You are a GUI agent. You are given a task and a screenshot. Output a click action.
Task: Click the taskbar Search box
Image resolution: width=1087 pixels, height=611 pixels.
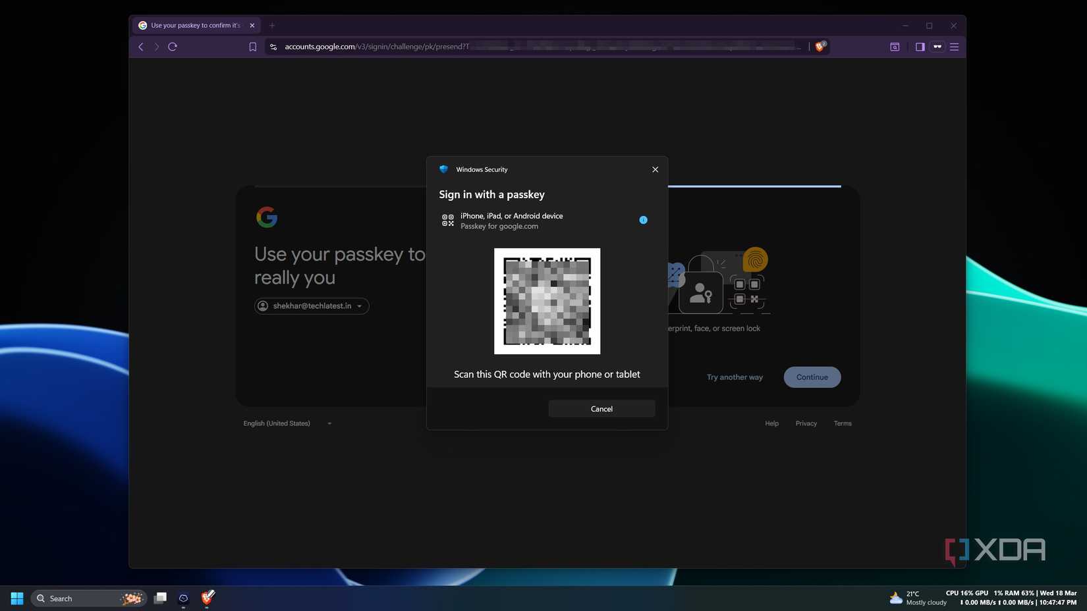[x=88, y=598]
